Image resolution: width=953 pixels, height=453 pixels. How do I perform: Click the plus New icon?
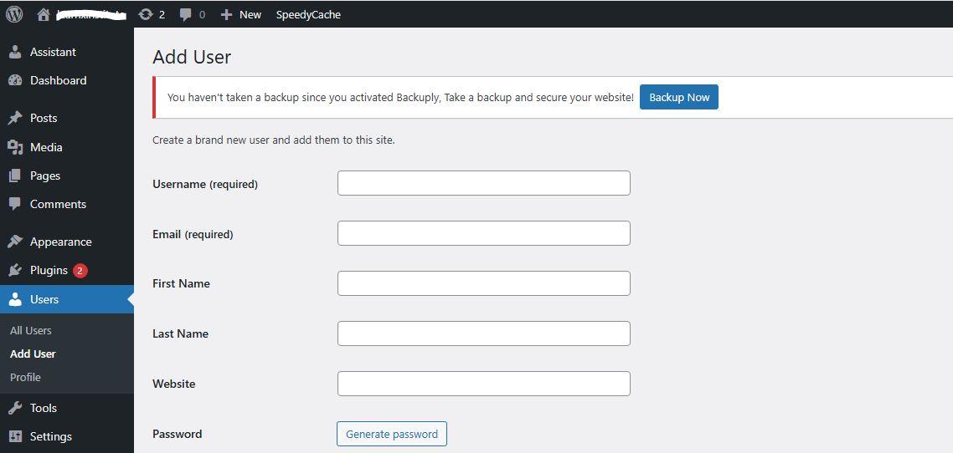(x=226, y=14)
